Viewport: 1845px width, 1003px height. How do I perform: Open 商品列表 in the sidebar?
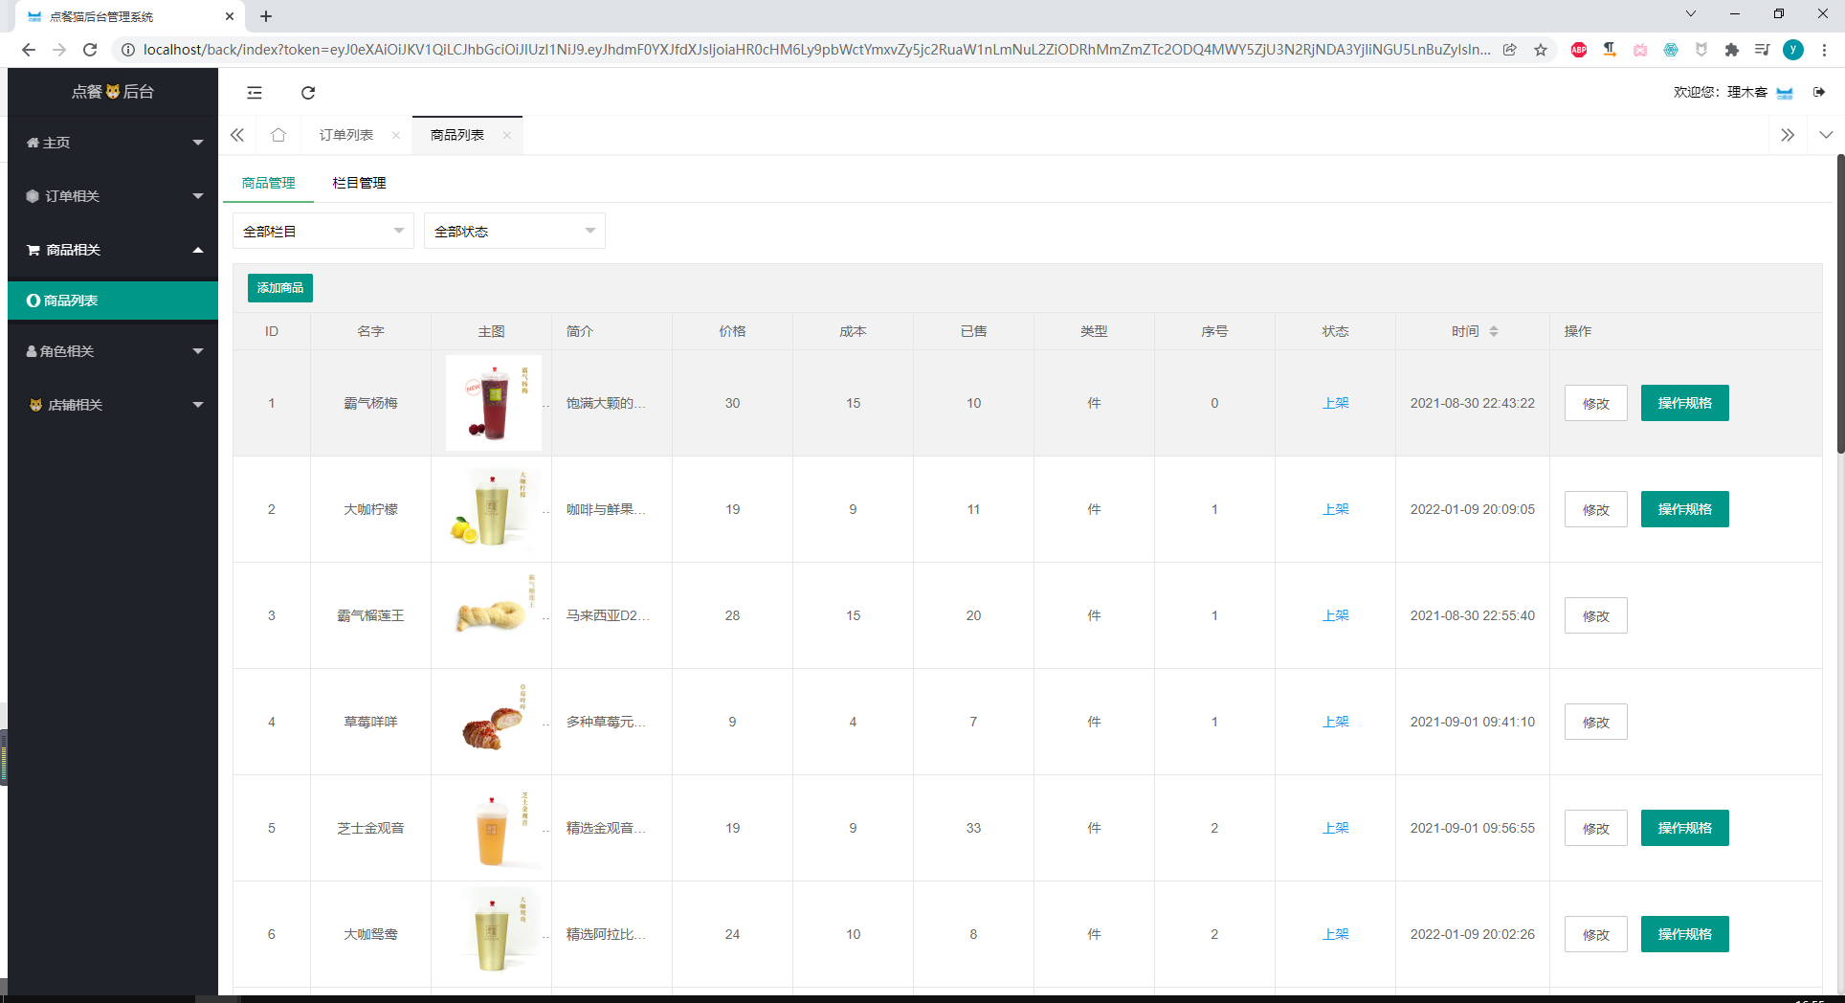point(113,301)
